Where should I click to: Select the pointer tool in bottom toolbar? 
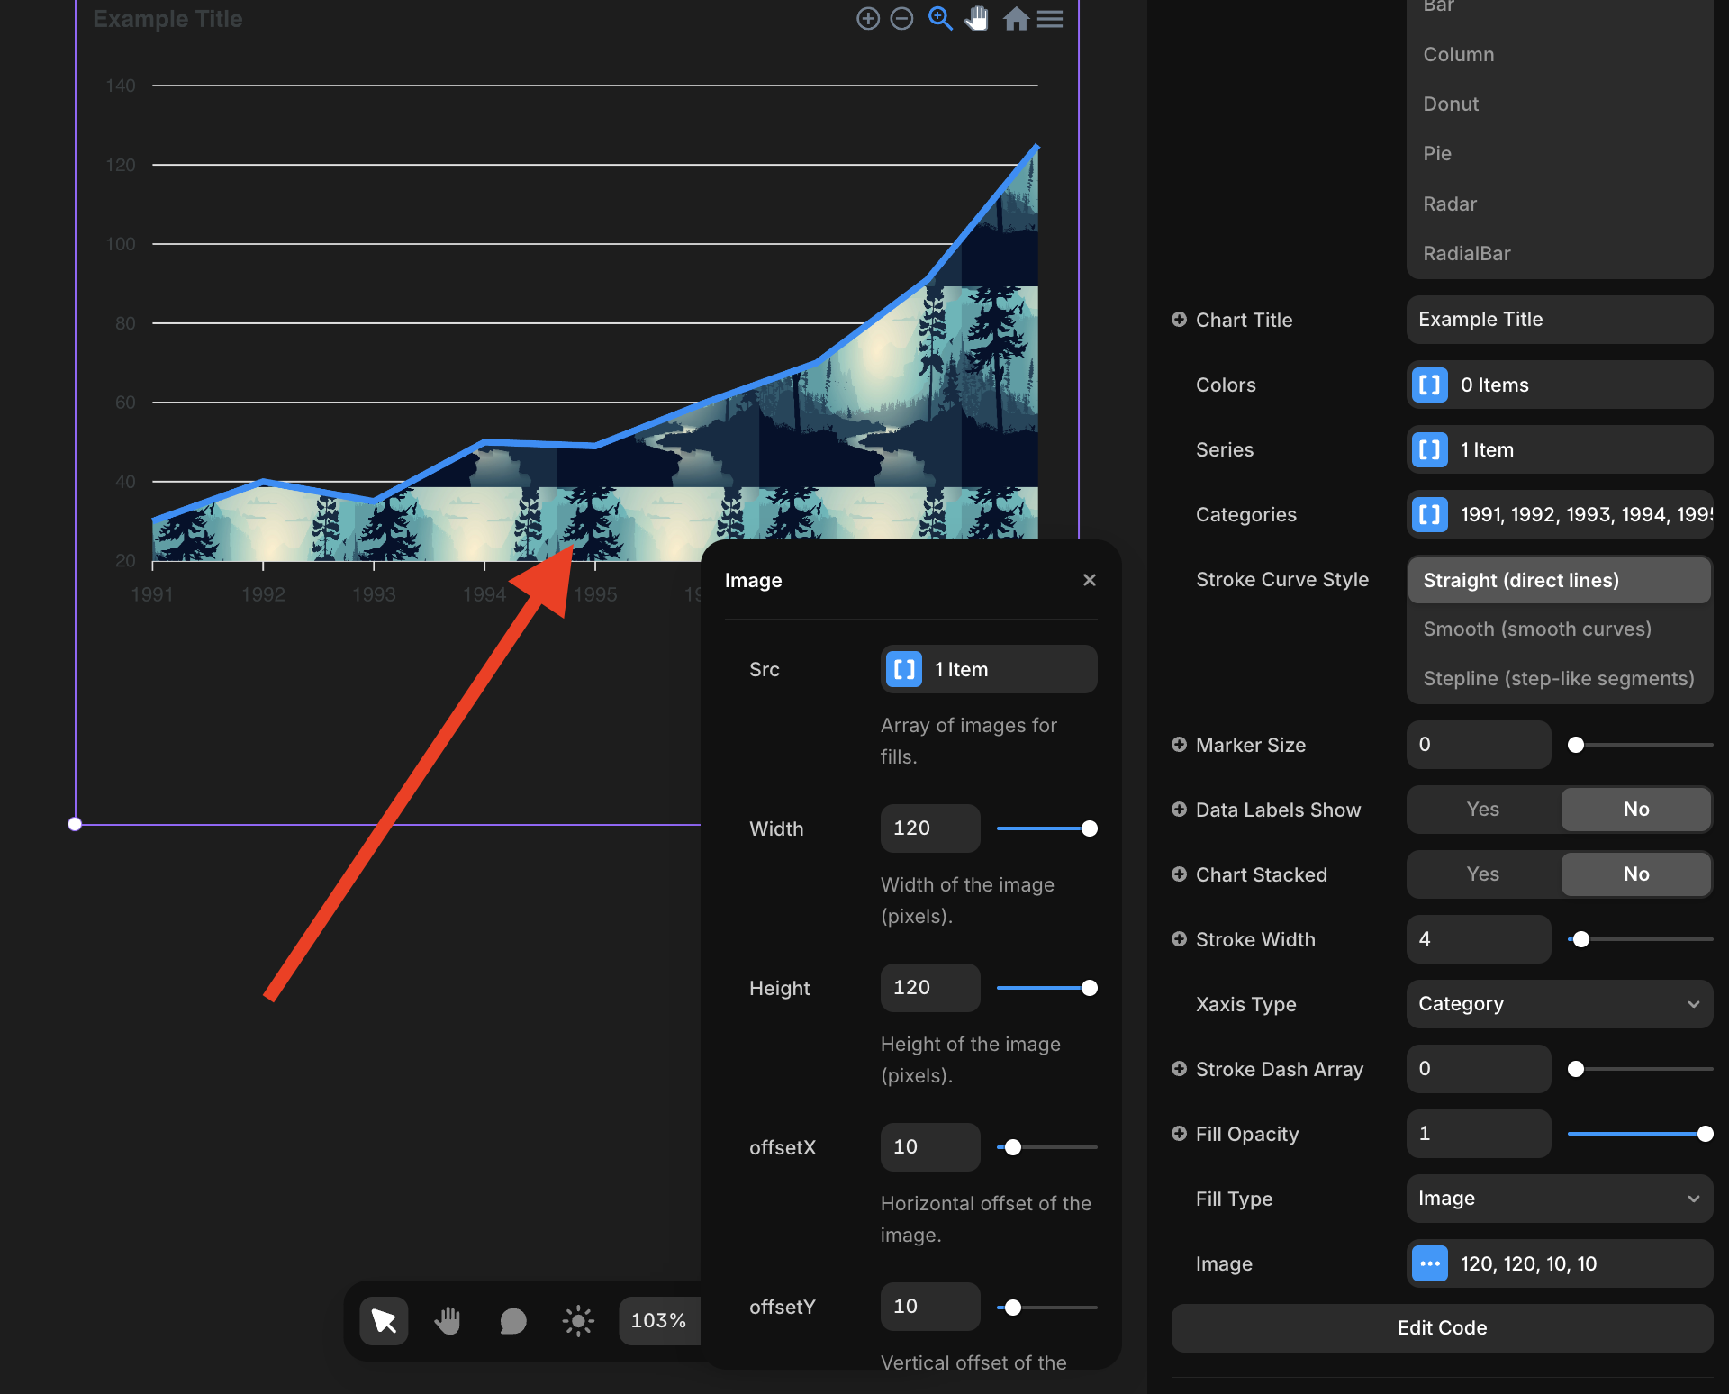pyautogui.click(x=384, y=1321)
